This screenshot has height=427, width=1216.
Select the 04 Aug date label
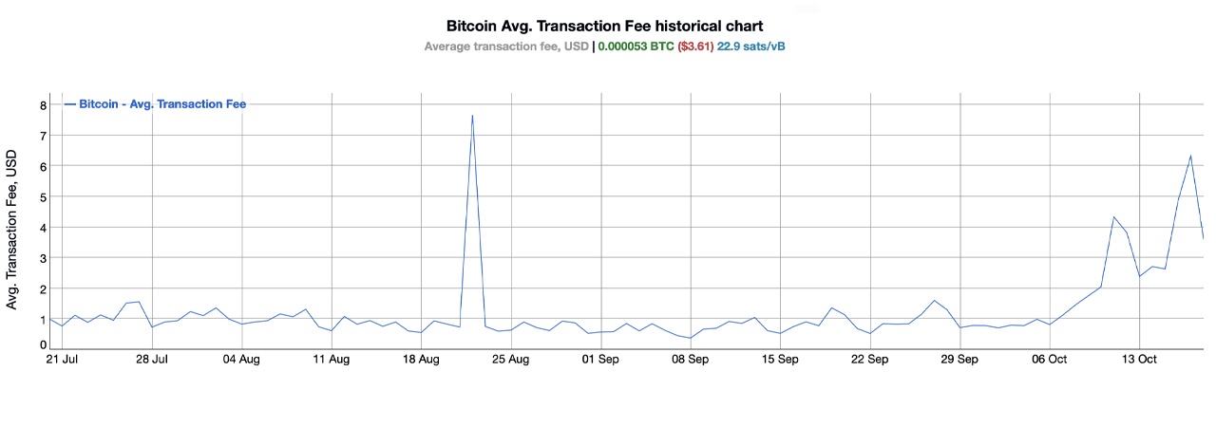[x=241, y=360]
